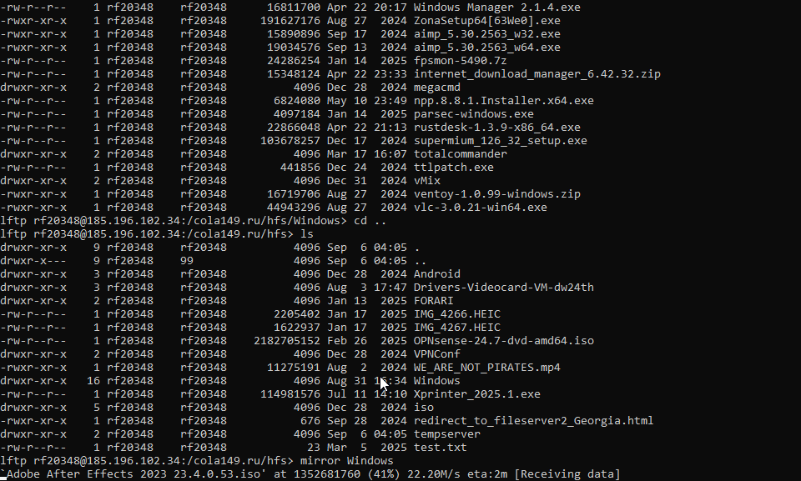Click the Drivers-Videocard-VM-dw24th folder name
The image size is (801, 481).
(x=503, y=288)
